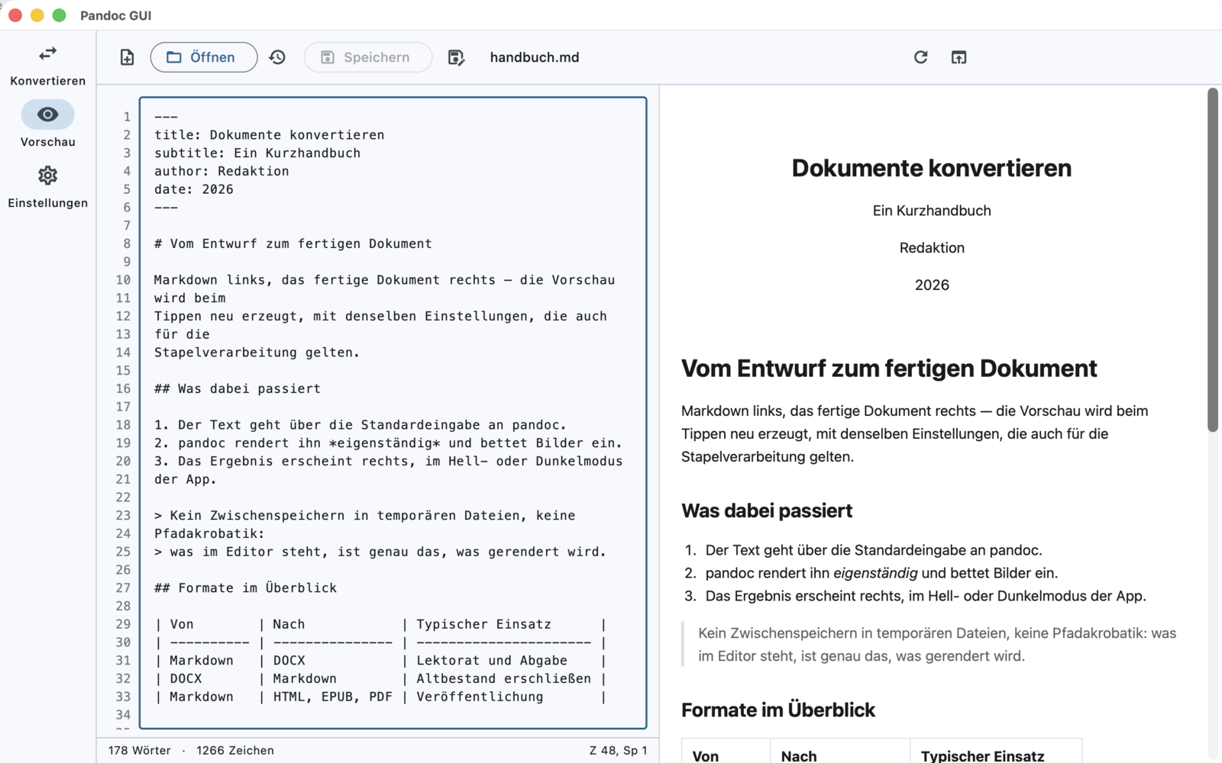Image resolution: width=1222 pixels, height=763 pixels.
Task: Click editor table row Lektorat und Abgabe
Action: coord(380,661)
